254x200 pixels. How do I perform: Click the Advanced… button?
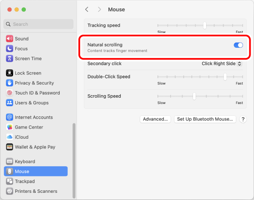pos(155,119)
